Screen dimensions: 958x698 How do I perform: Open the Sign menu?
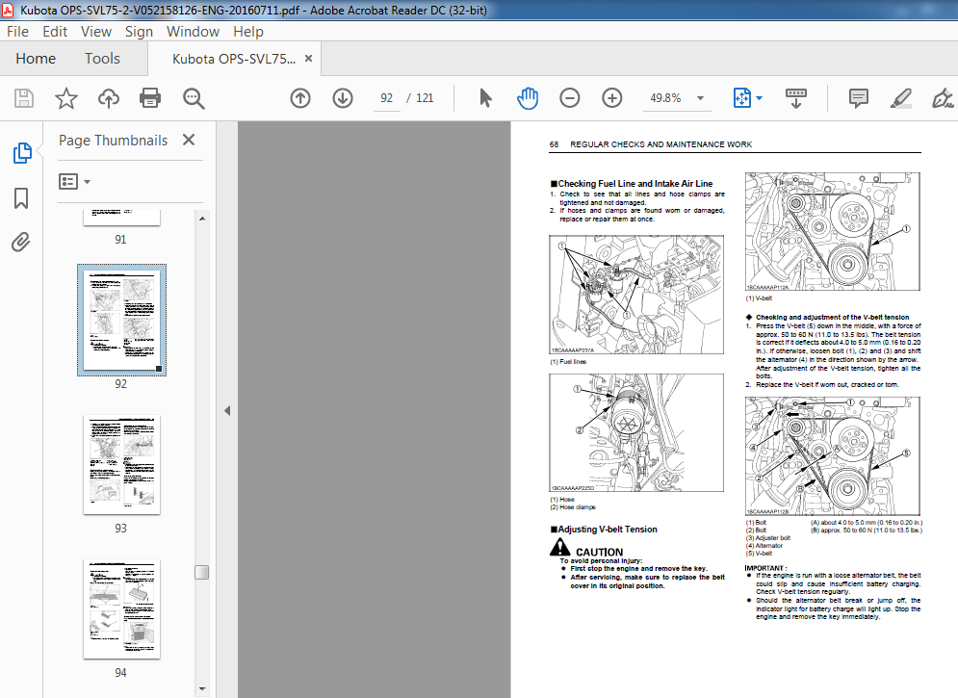pyautogui.click(x=139, y=32)
